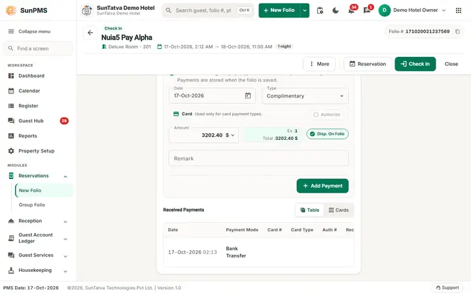Open the New Folio split-button arrow

click(x=305, y=10)
